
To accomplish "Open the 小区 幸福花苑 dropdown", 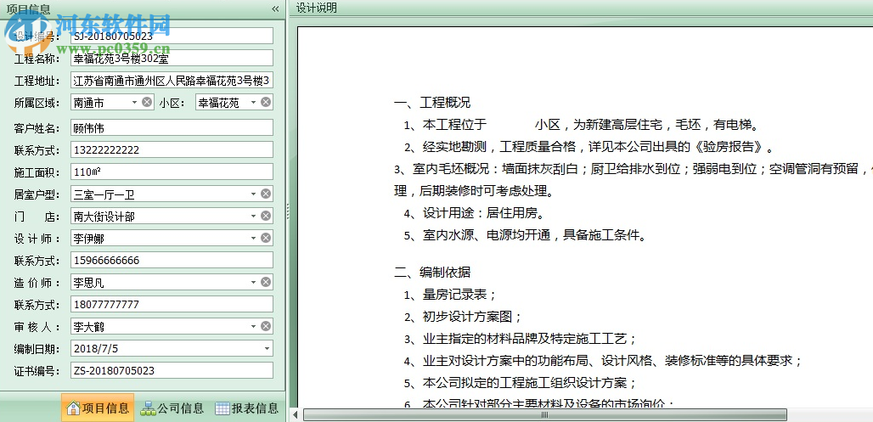I will pyautogui.click(x=253, y=103).
